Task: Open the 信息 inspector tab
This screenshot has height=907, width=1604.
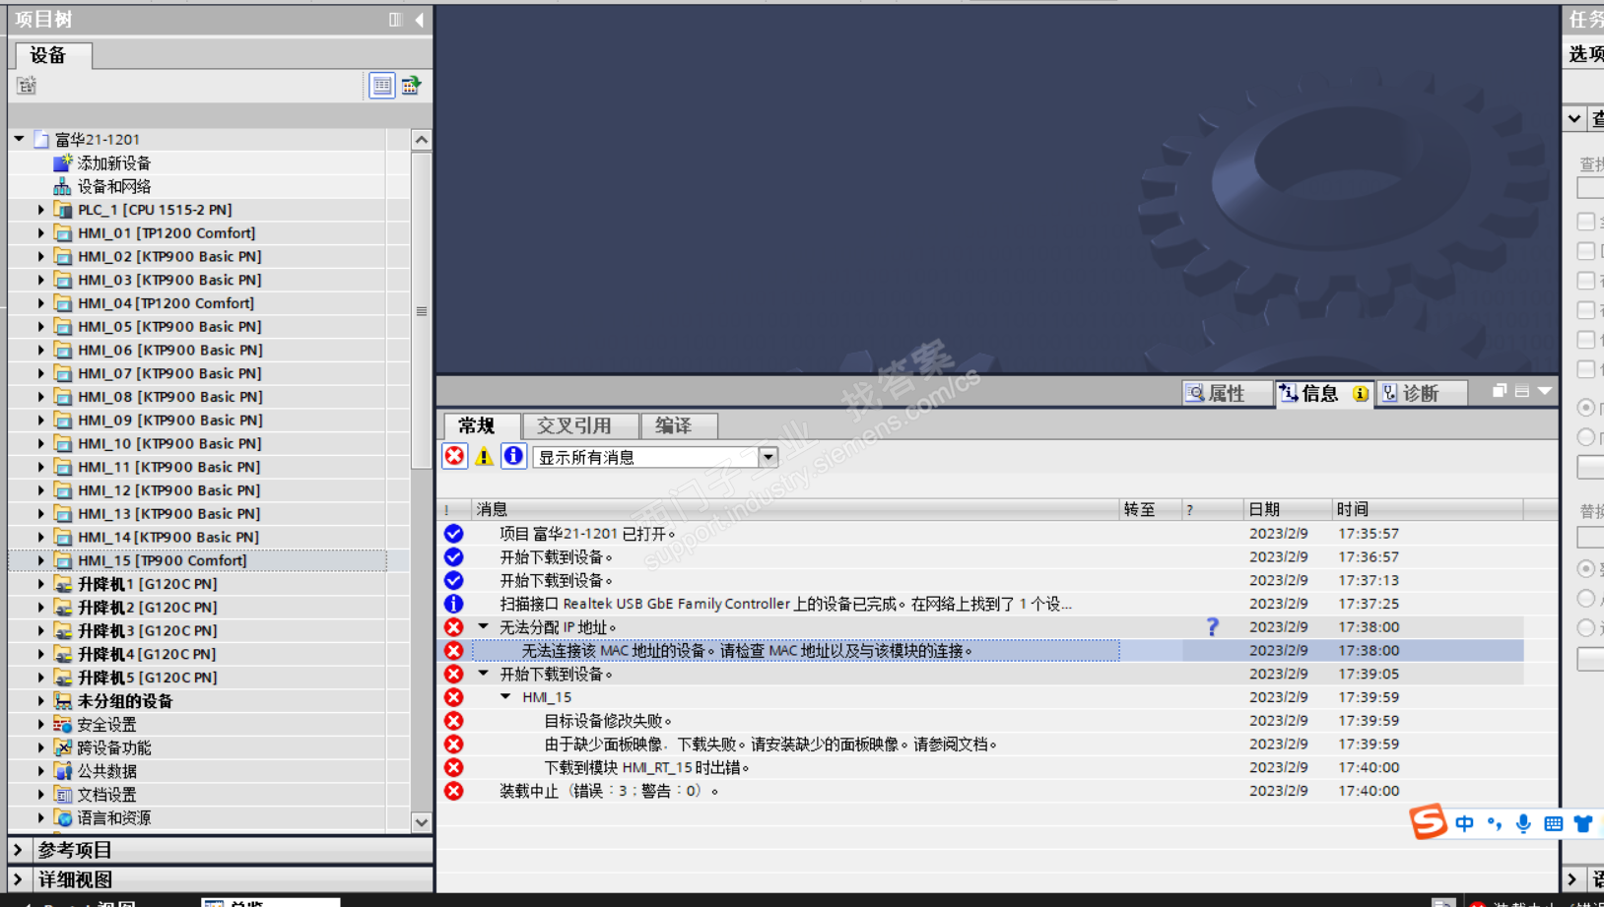Action: (1323, 393)
